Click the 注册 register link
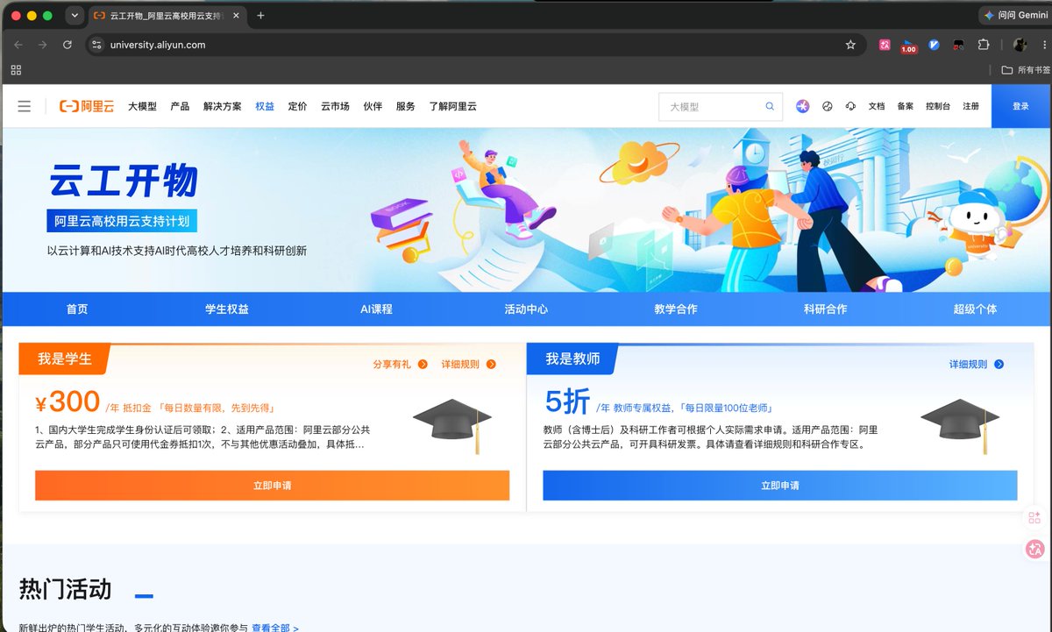The height and width of the screenshot is (632, 1052). [970, 106]
